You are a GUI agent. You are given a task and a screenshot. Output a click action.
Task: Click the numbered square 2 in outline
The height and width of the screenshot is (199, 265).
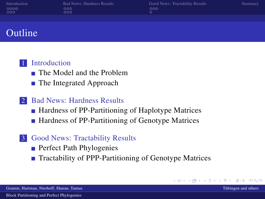[x=23, y=101]
